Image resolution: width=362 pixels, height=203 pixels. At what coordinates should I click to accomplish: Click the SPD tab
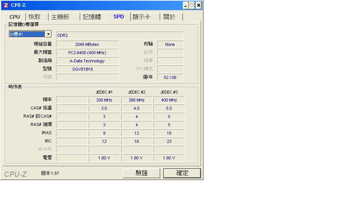[119, 17]
